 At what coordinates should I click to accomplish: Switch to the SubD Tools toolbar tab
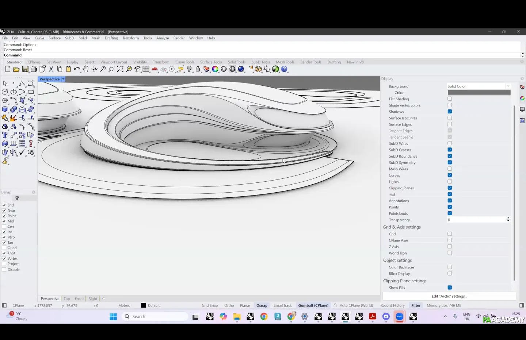point(260,62)
